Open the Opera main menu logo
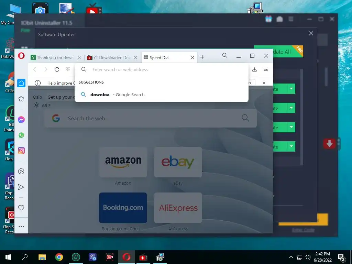The height and width of the screenshot is (264, 352). 21,55
